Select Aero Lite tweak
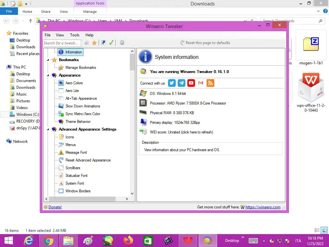Screen dimensions: 329x247 [72, 91]
